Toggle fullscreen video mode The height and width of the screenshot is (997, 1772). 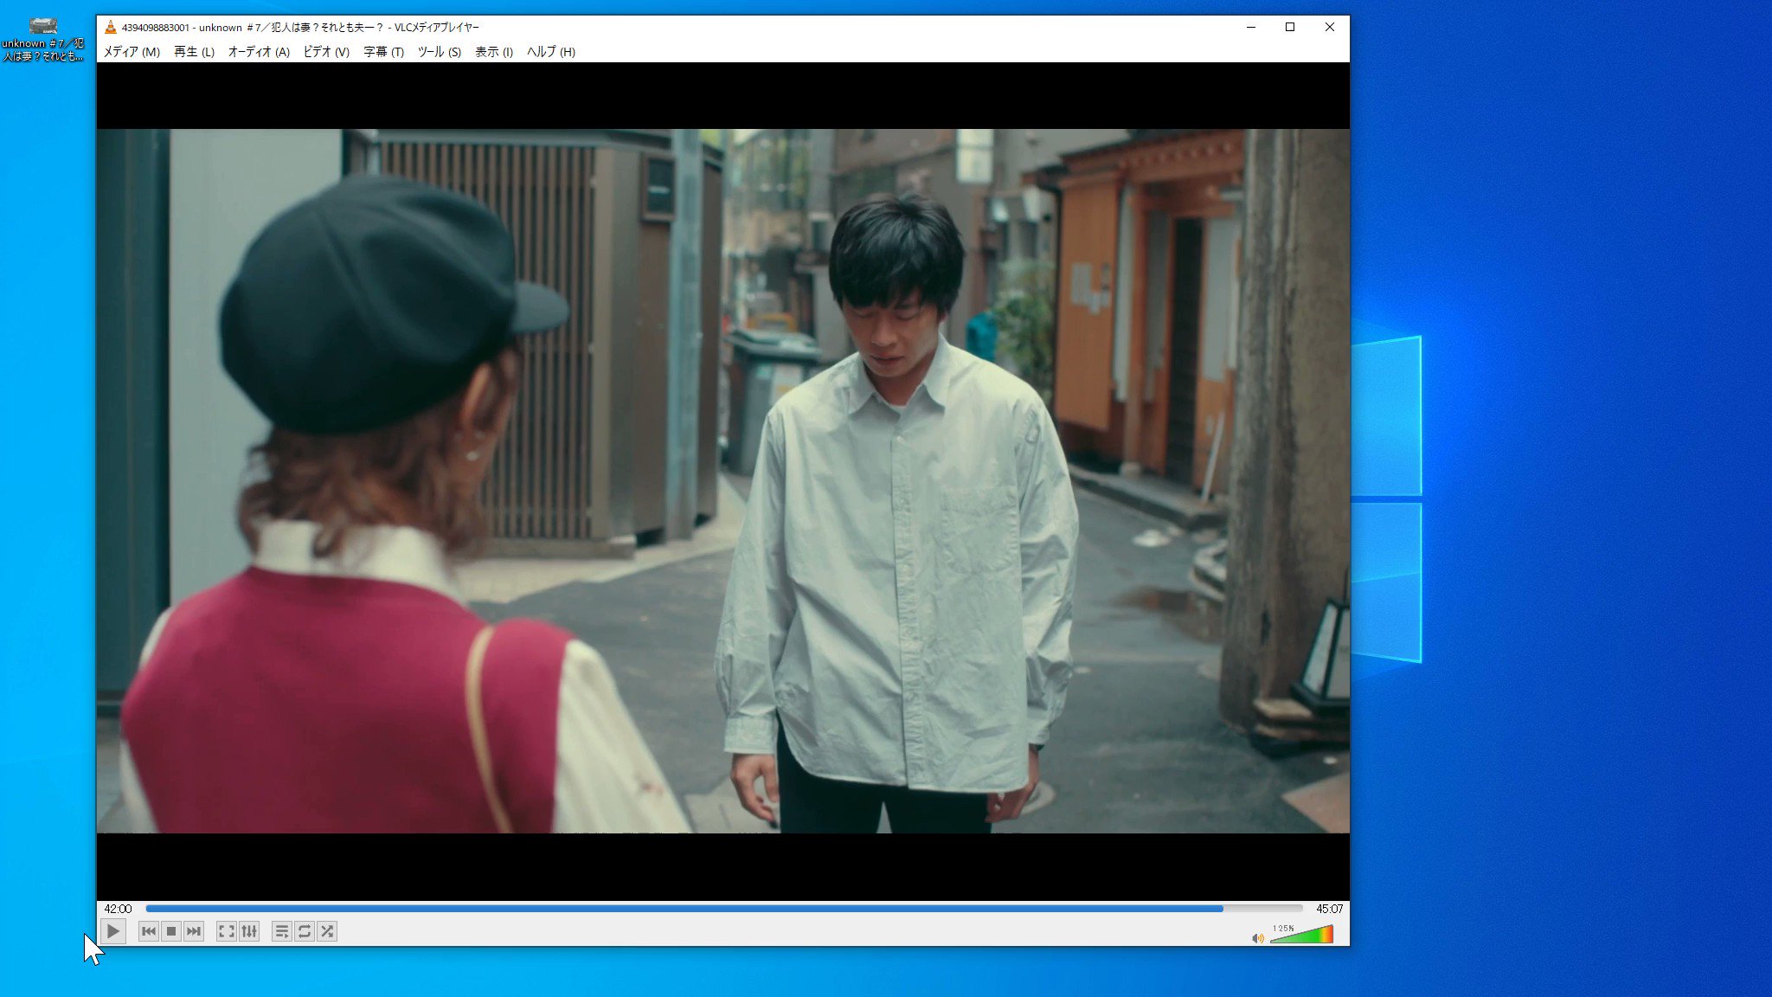point(228,931)
